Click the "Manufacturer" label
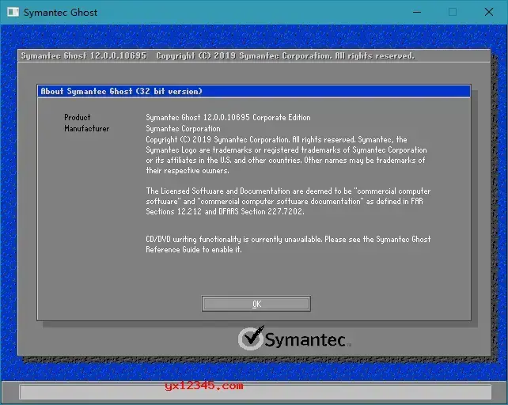 coord(87,129)
